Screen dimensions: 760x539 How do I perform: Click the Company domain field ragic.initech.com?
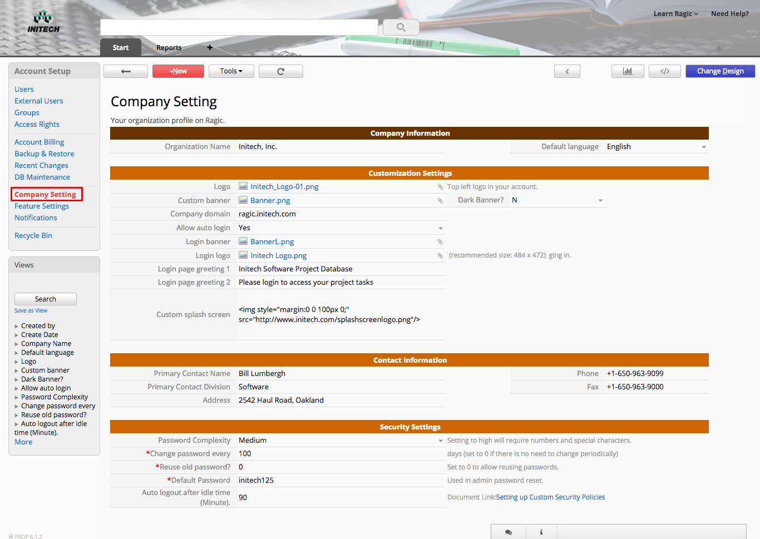coord(341,214)
